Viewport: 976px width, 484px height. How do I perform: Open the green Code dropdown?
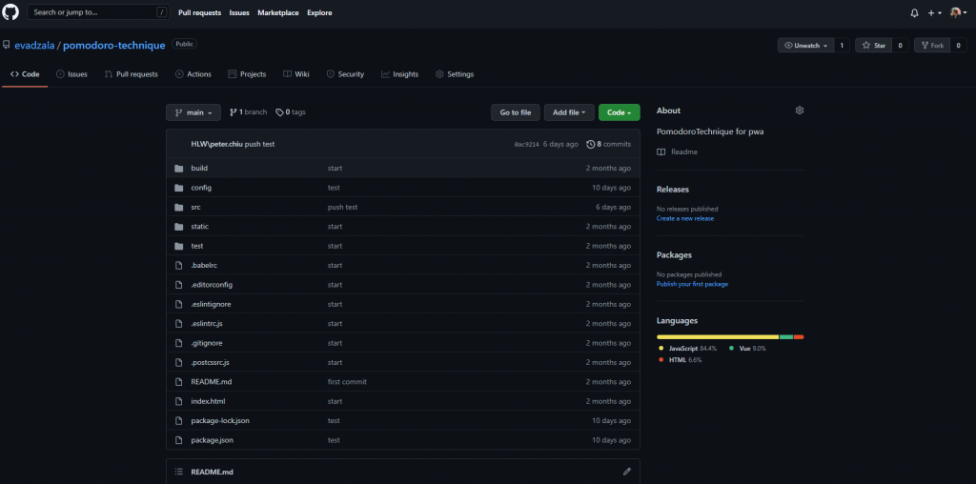(620, 112)
